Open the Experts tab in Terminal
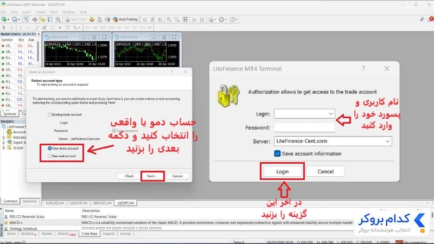This screenshot has width=434, height=244. pos(108,234)
